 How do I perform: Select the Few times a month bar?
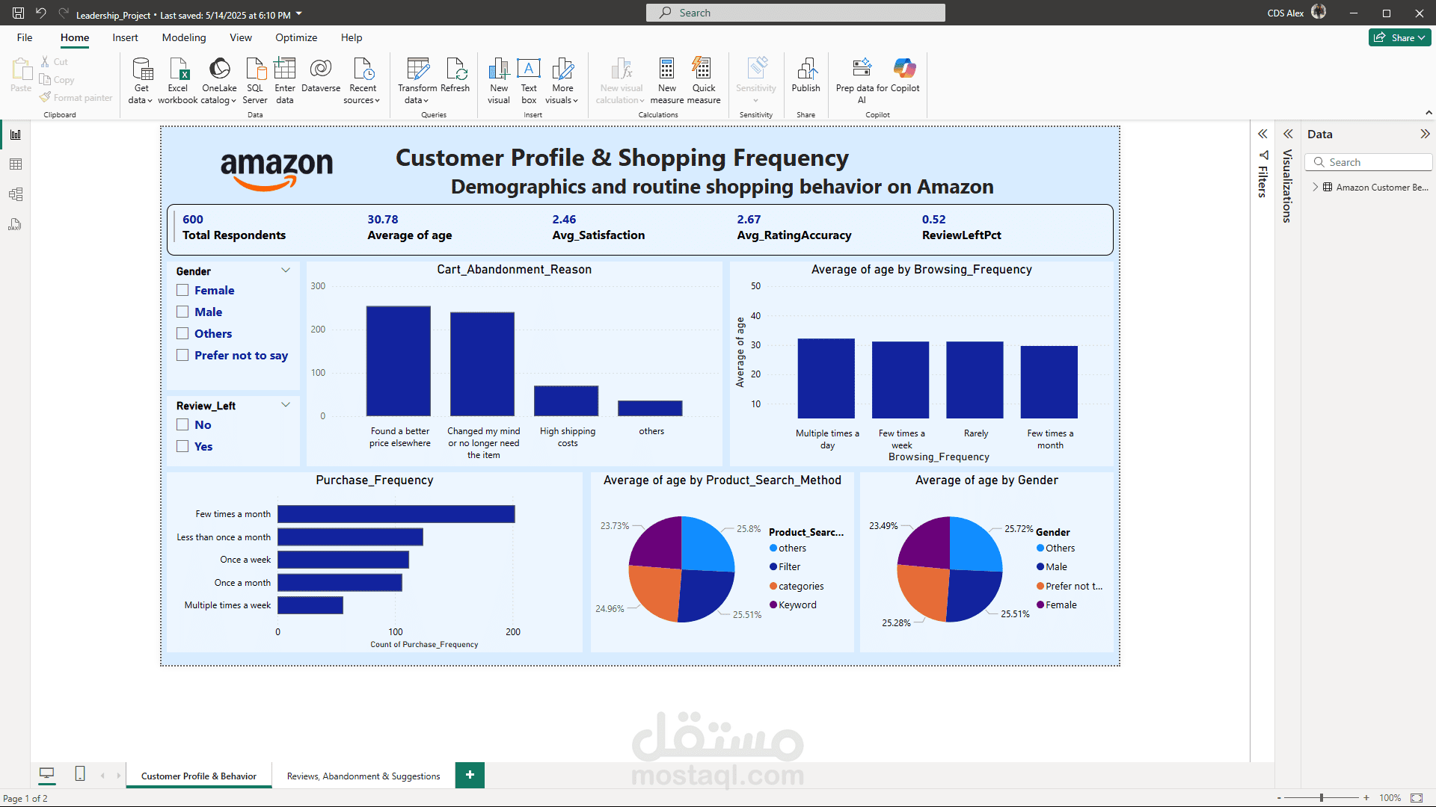tap(396, 514)
